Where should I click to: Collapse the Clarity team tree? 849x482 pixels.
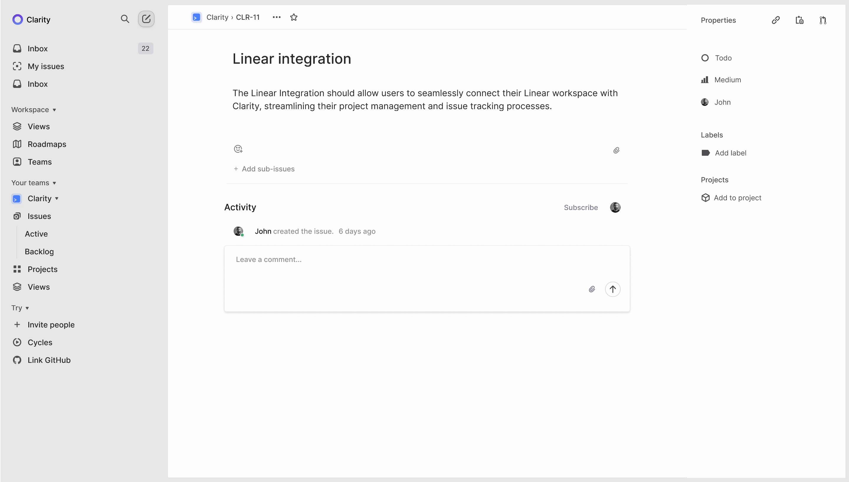(57, 199)
